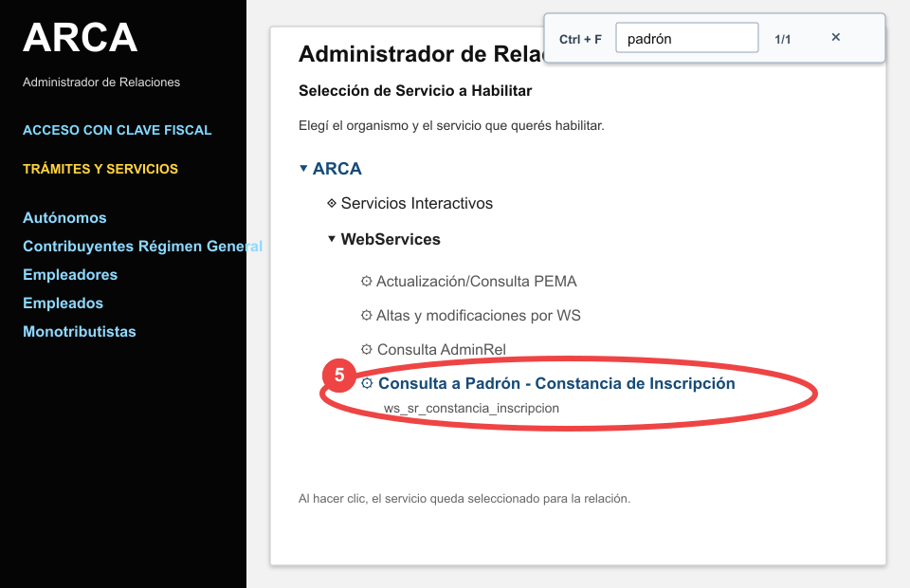Select Consulta a Padrón - Constancia de Inscripción
This screenshot has width=910, height=588.
point(556,383)
